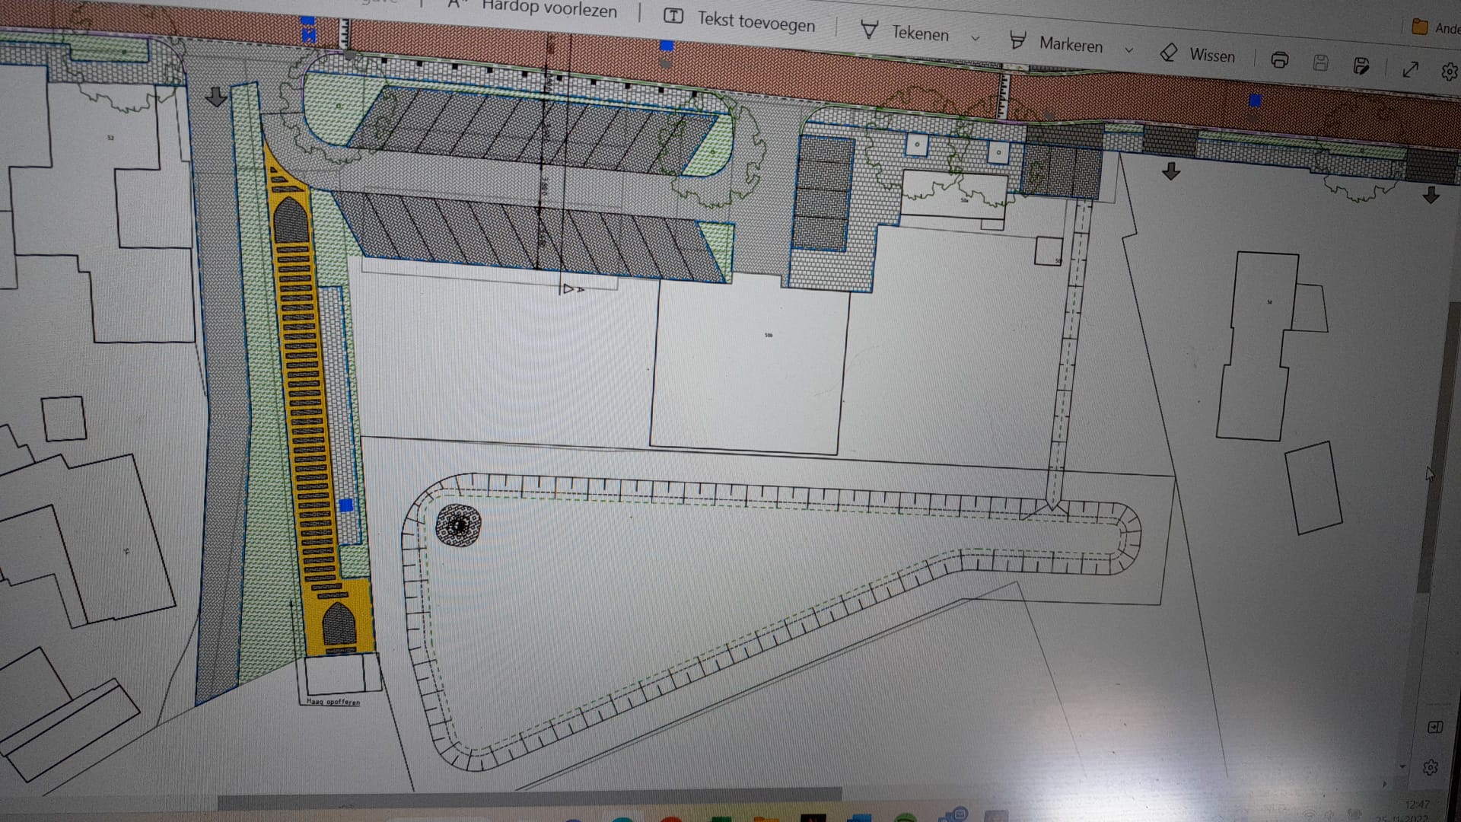
Task: Open the PDF toolbar settings gear
Action: 1449,72
